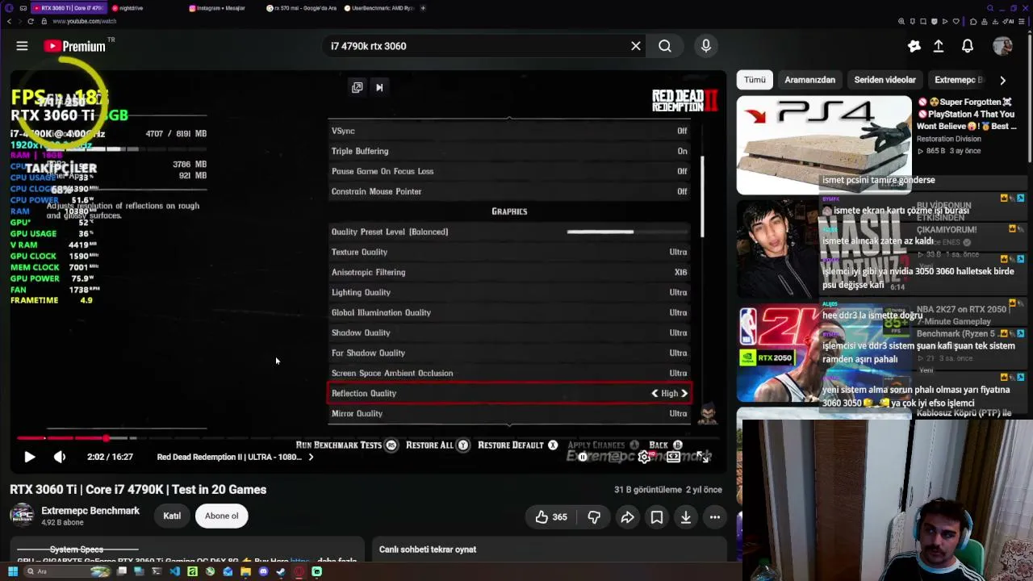Select the Tümü filter chip
Viewport: 1033px width, 581px height.
coord(755,80)
